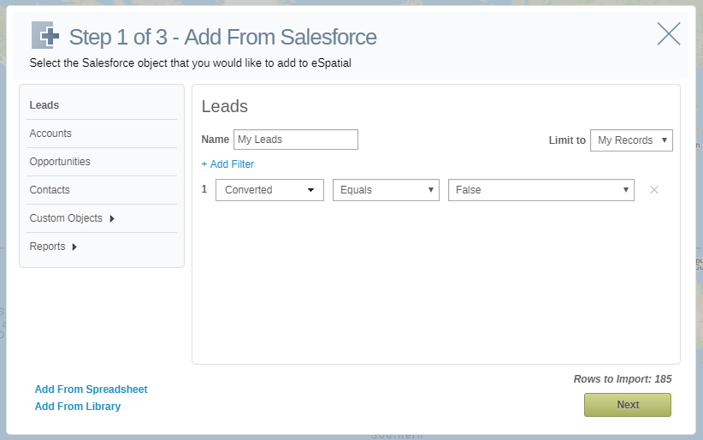Open the Equals operator dropdown
The height and width of the screenshot is (440, 703).
click(x=386, y=190)
